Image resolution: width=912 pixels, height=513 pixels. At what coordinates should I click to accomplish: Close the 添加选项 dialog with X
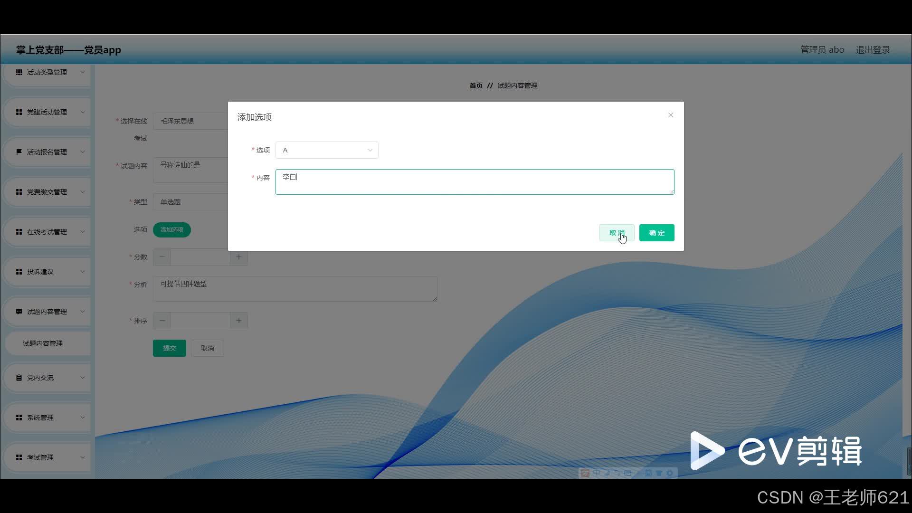(x=670, y=115)
